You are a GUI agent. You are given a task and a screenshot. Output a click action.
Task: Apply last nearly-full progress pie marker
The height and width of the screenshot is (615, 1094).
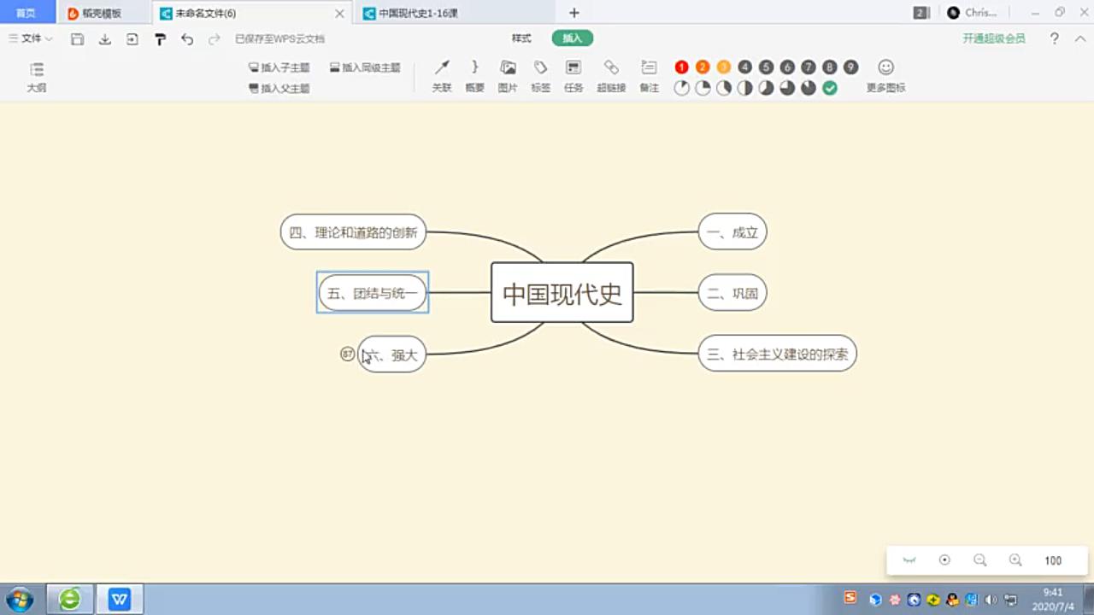pos(809,88)
